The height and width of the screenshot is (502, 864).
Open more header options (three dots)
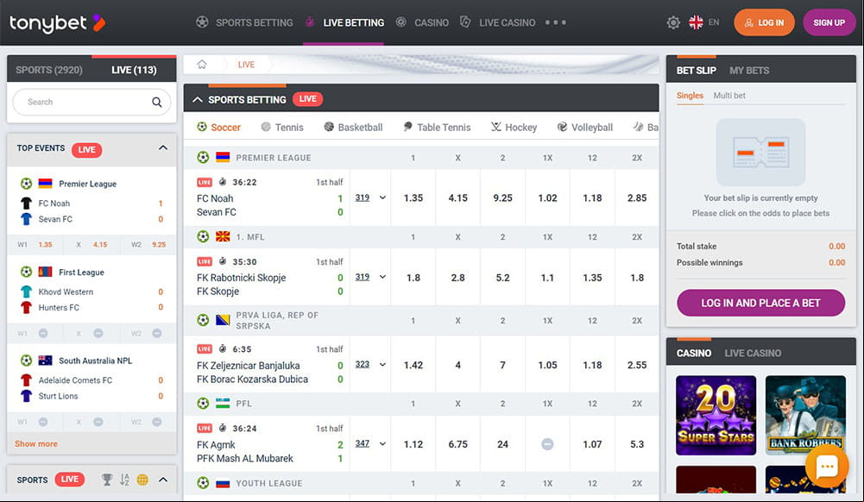[556, 22]
